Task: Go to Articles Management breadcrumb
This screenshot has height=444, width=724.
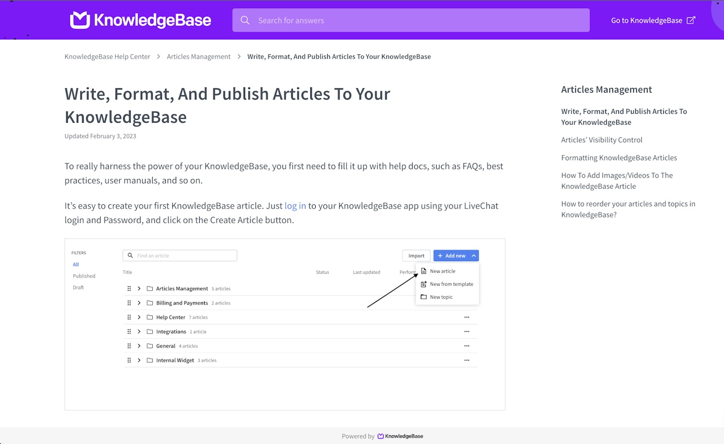Action: click(199, 56)
